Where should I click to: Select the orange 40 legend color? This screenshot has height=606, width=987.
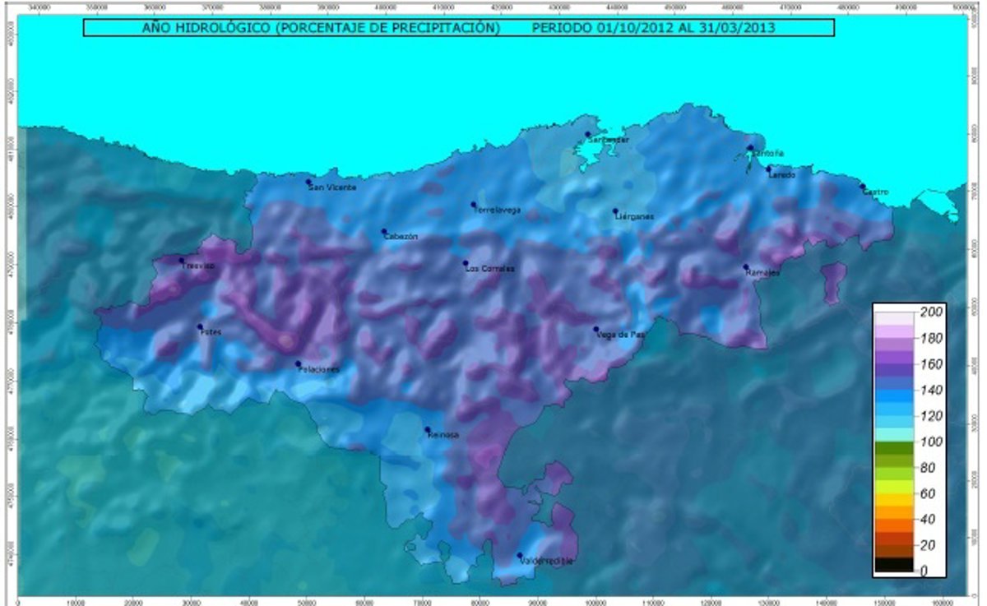(x=893, y=519)
